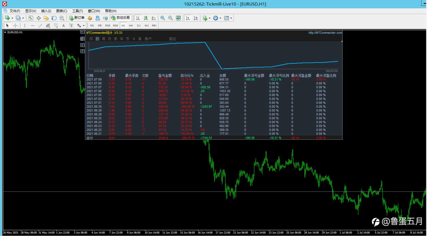Expand the Periods clock dropdown arrow

[221, 18]
